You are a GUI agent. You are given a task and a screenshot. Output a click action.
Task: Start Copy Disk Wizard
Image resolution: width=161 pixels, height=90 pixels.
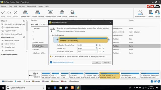click(10, 31)
